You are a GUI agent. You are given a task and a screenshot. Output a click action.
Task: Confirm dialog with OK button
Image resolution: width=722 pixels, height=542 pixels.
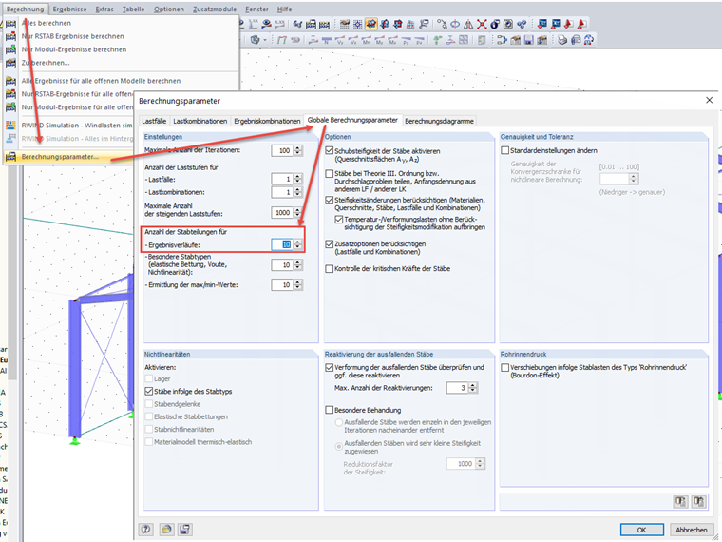(642, 530)
